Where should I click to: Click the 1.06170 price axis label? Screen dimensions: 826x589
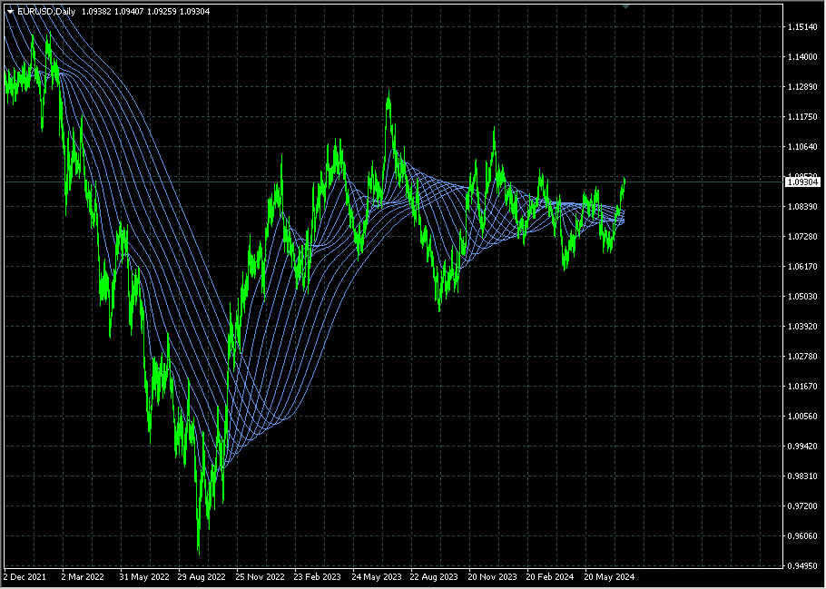pos(802,267)
